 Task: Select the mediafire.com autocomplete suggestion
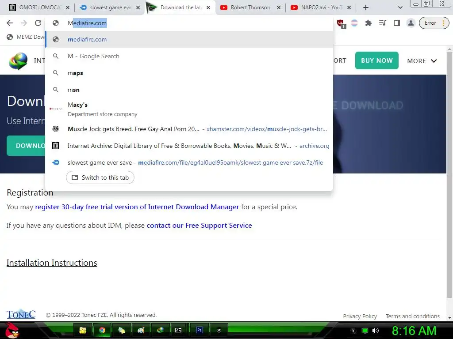pos(189,39)
